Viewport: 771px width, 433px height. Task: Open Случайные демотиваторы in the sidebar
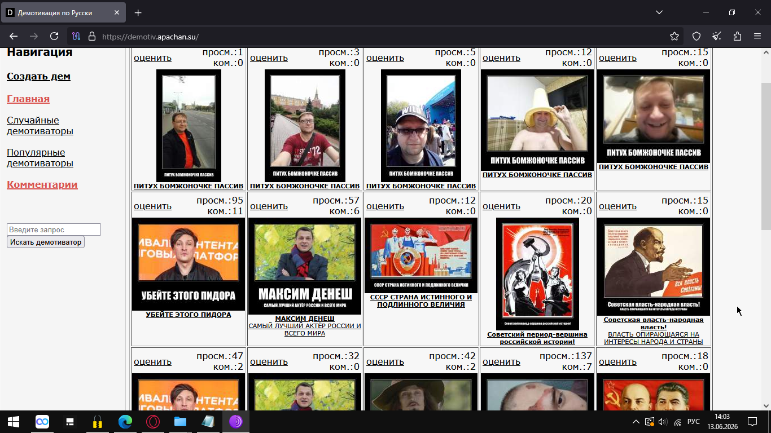pyautogui.click(x=40, y=126)
